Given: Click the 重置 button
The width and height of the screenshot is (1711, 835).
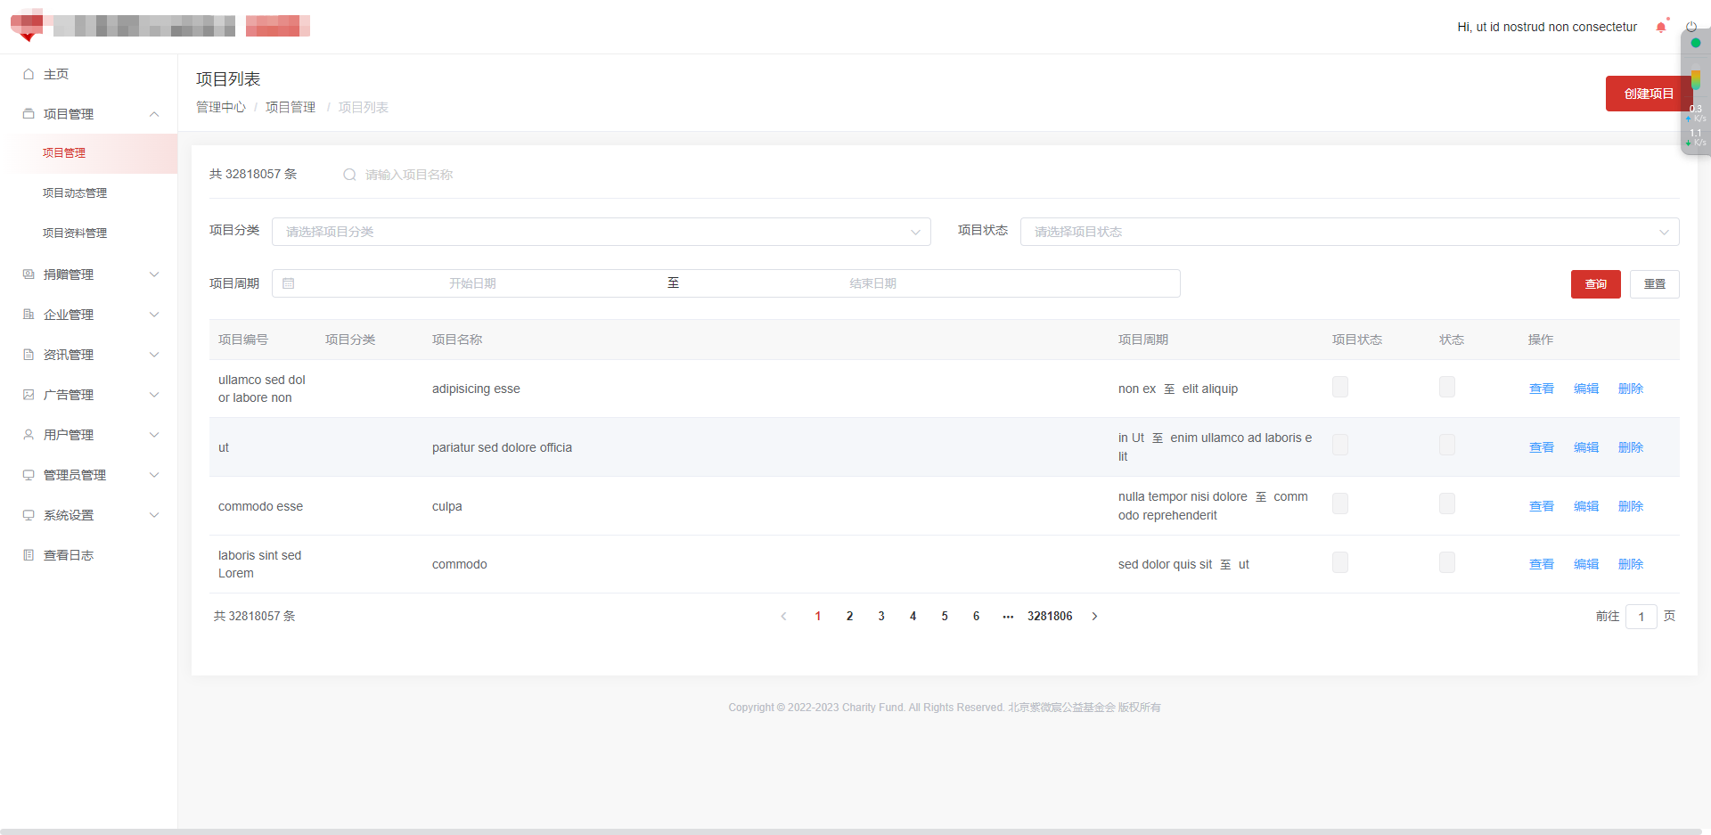Looking at the screenshot, I should [1655, 284].
